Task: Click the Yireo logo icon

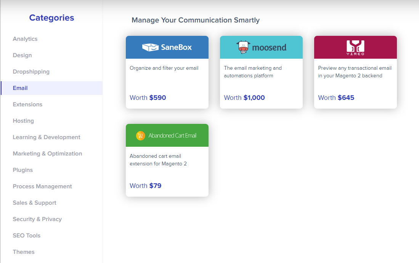Action: pos(355,48)
